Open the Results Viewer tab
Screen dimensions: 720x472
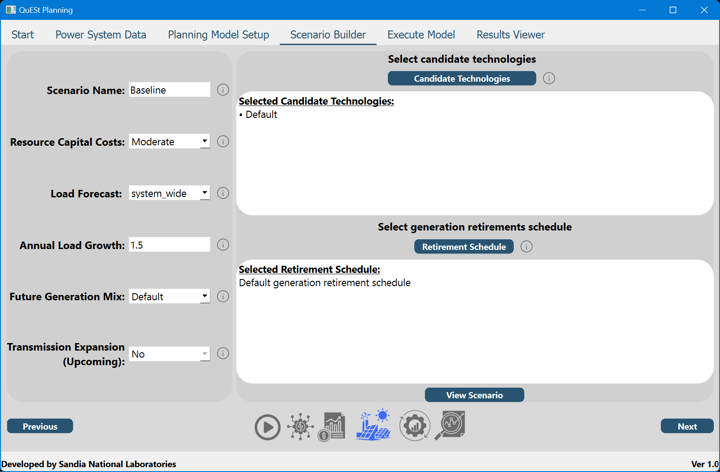point(511,35)
